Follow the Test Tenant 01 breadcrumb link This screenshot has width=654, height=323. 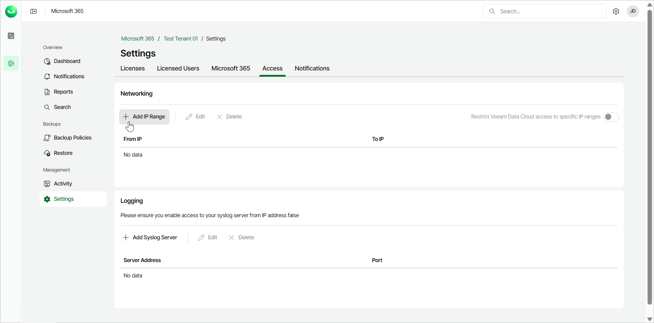pyautogui.click(x=180, y=39)
